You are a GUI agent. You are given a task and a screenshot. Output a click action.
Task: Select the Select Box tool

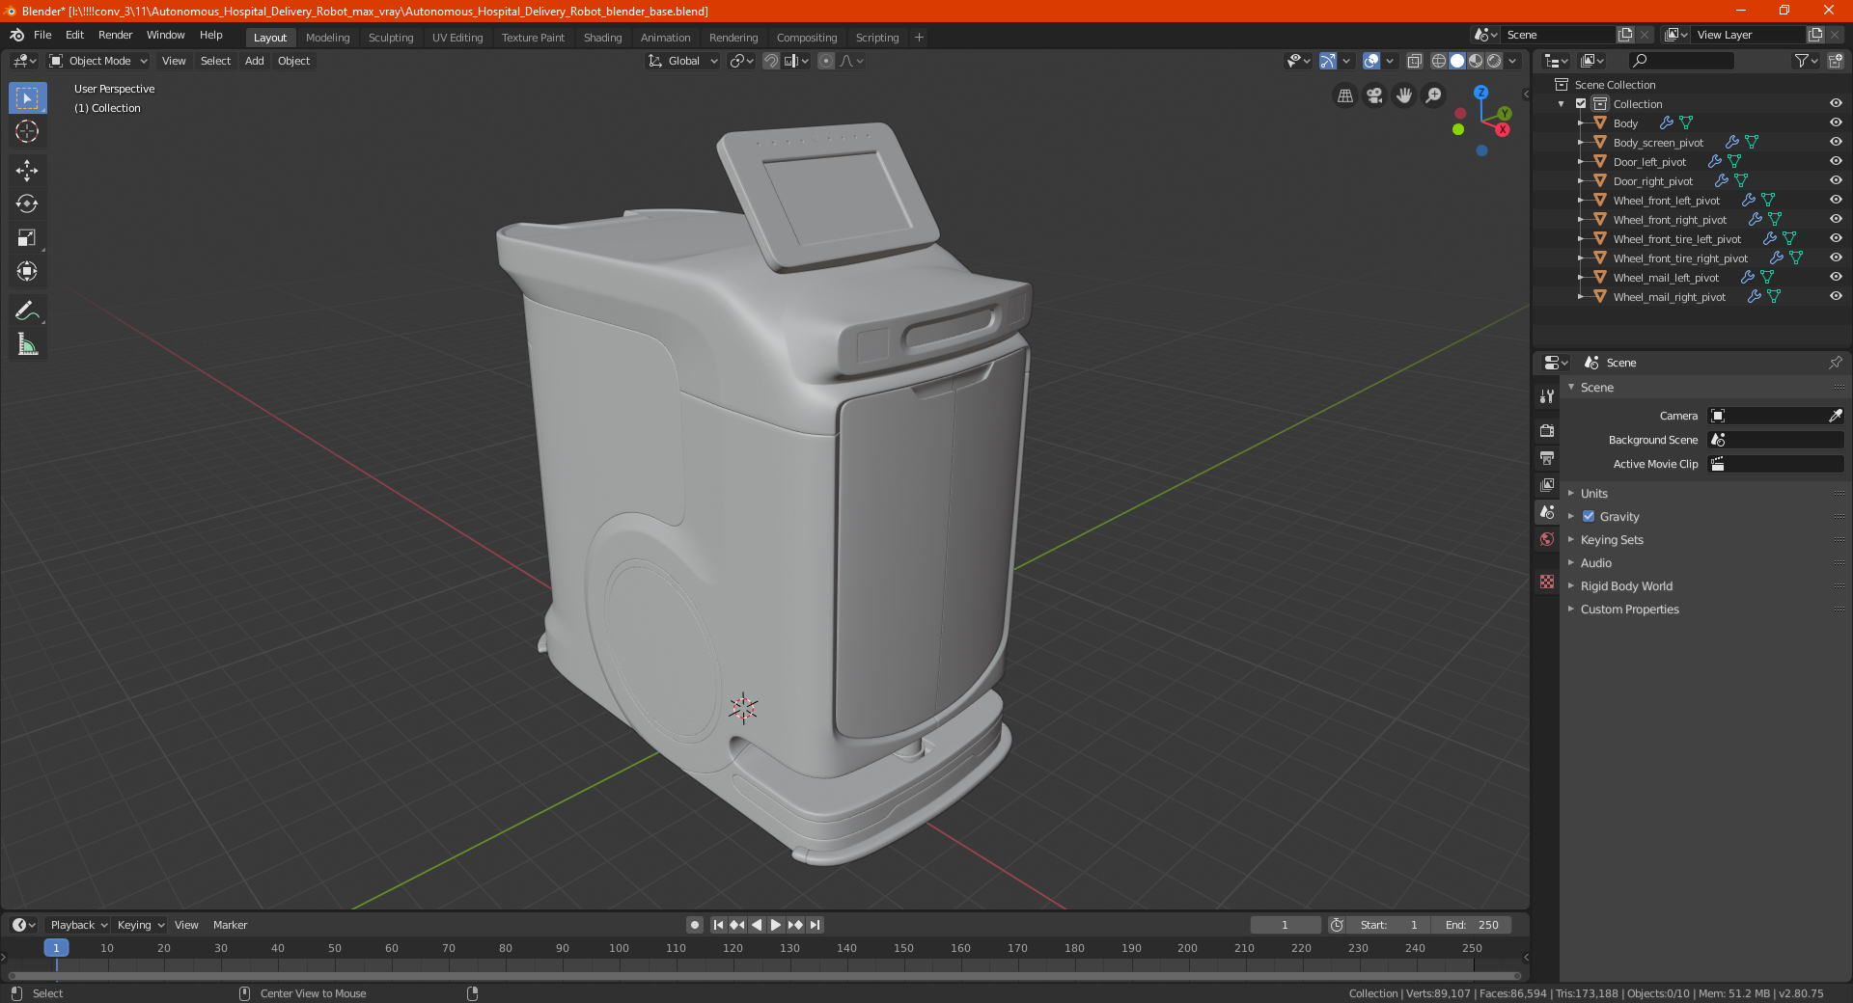click(x=27, y=97)
